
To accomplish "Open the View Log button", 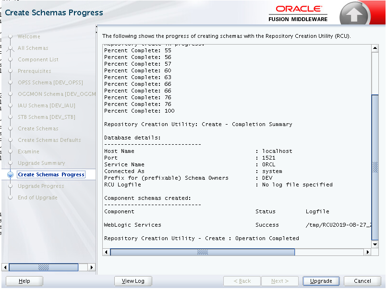I will [133, 281].
